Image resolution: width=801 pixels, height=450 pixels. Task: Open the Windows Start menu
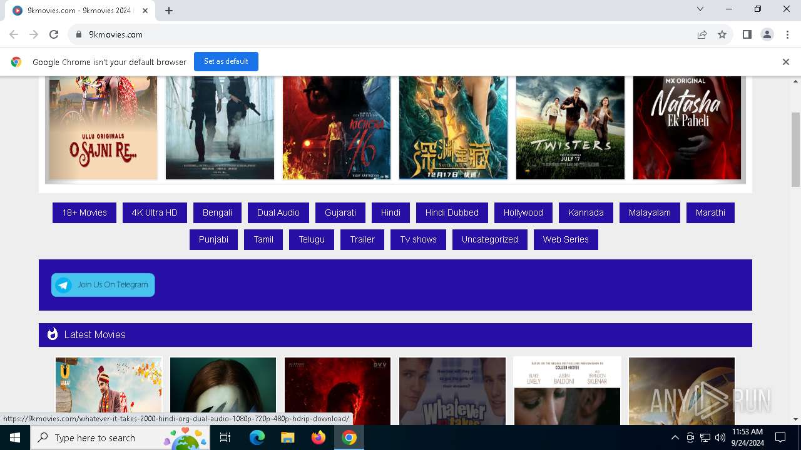(15, 437)
